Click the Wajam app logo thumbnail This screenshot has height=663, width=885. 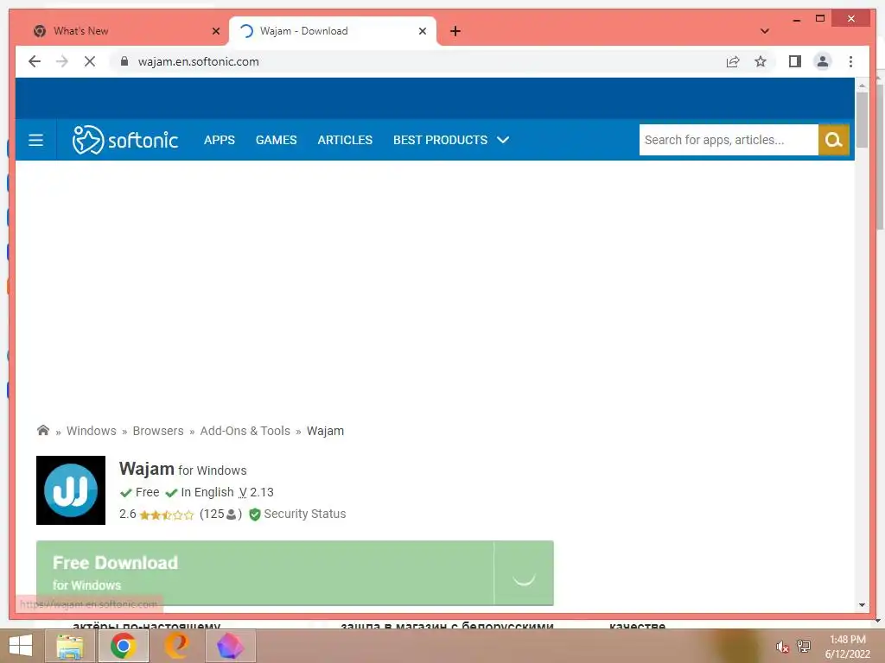pos(71,490)
